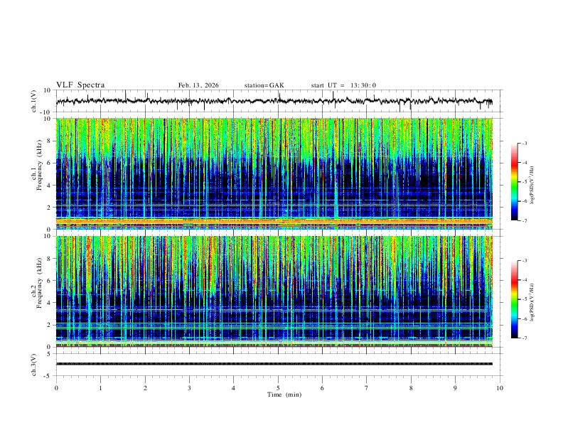Viewport: 563px width, 435px height.
Task: Click the "-3" tick on ch.1 colorbar
Action: pos(524,143)
